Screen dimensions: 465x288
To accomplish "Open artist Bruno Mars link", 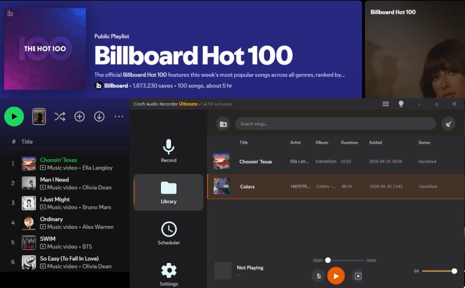I will pos(97,208).
